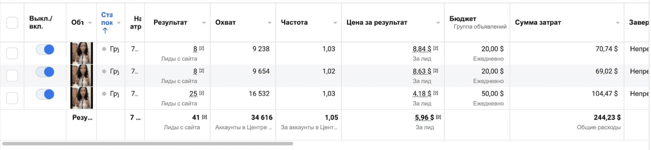
Task: Tick the checkbox of third ad row
Action: (12, 98)
